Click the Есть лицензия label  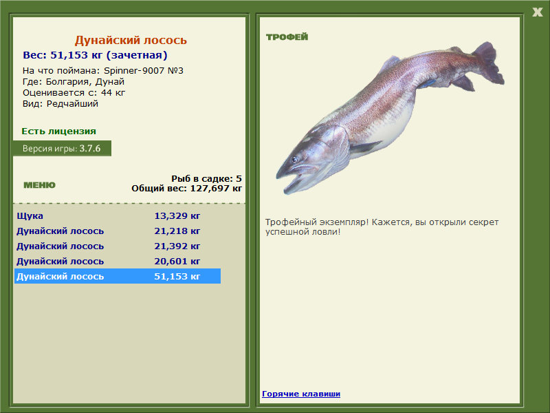tap(58, 131)
